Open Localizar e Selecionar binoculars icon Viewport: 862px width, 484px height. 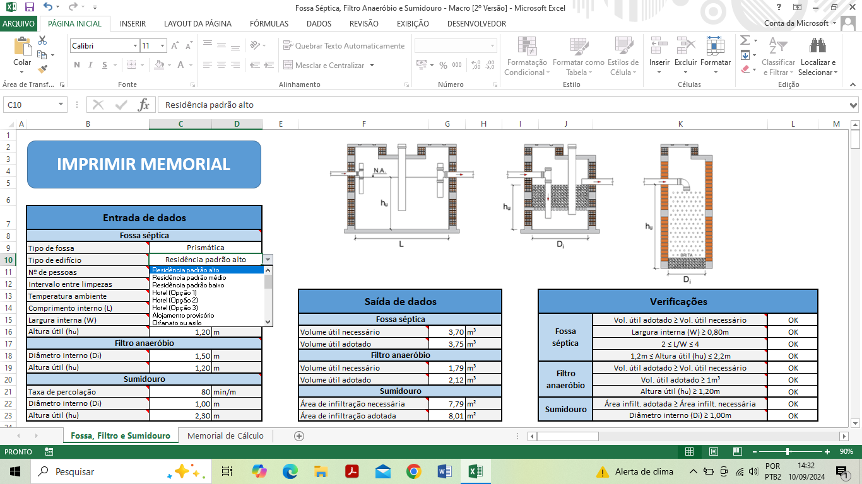click(818, 56)
